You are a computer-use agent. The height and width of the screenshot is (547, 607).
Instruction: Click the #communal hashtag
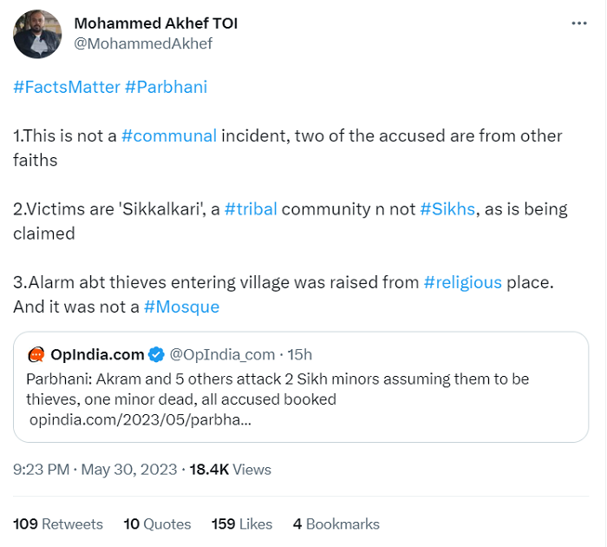(x=169, y=136)
